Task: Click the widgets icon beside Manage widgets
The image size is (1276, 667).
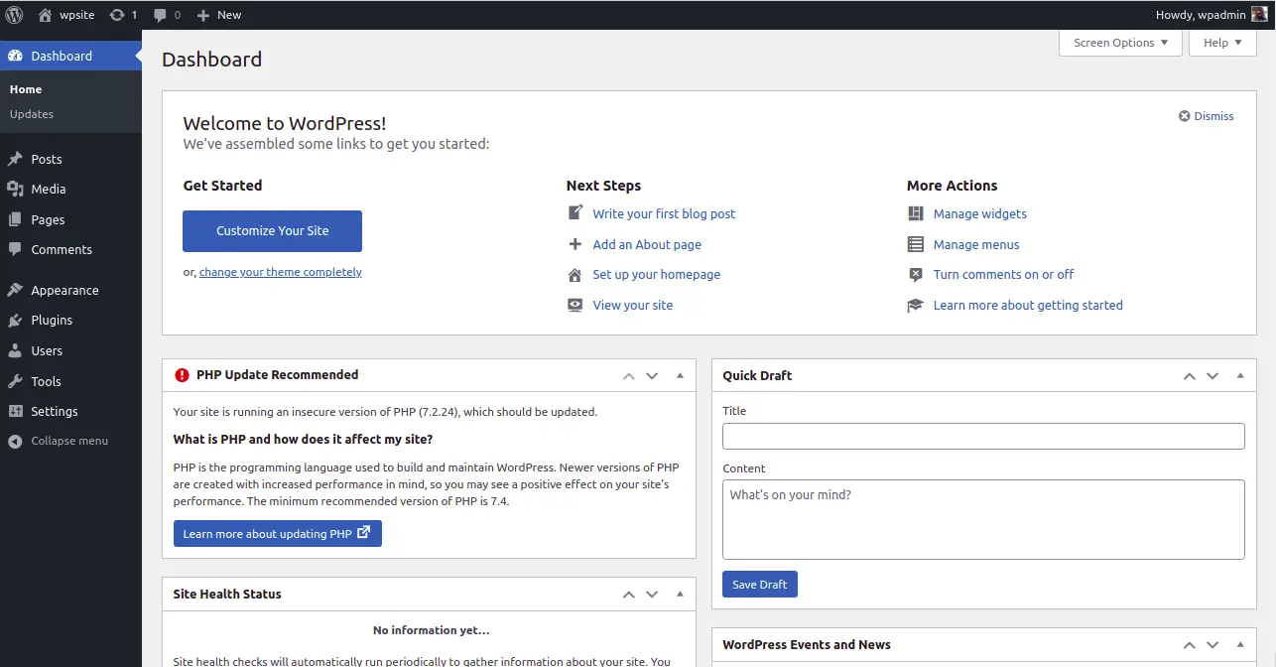Action: pos(916,213)
